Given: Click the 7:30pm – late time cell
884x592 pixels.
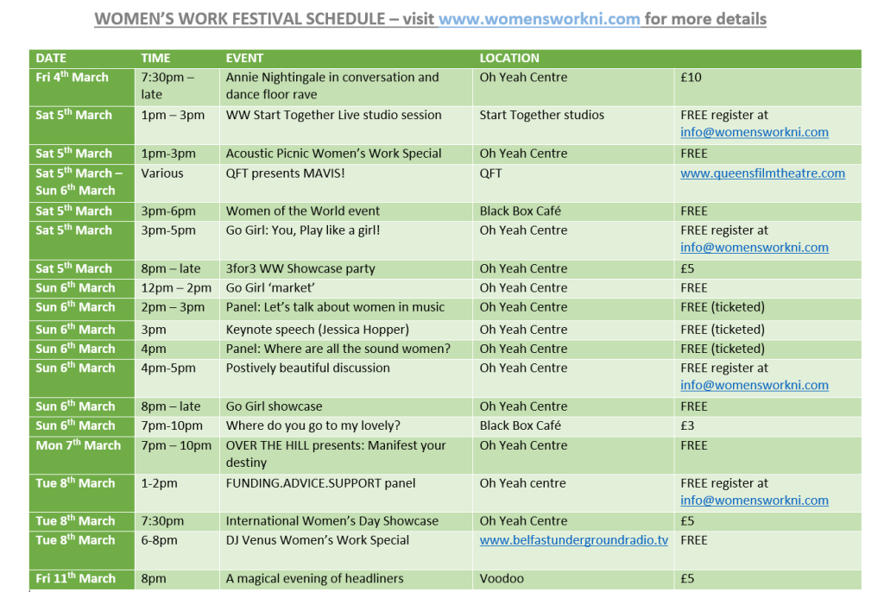Looking at the screenshot, I should 177,87.
